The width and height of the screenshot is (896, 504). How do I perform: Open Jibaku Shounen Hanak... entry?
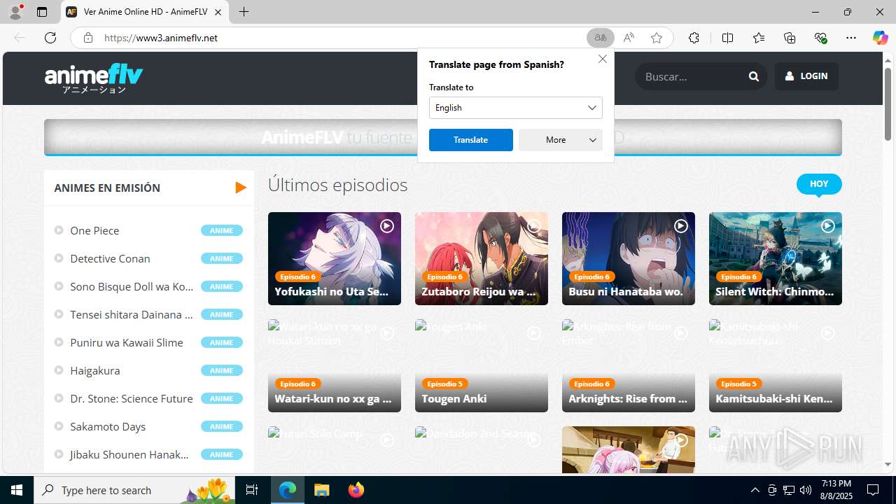point(129,454)
